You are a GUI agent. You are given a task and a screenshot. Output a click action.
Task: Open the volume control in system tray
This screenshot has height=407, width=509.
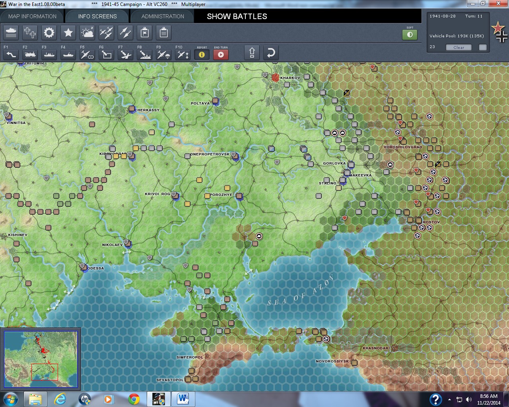[x=468, y=399]
